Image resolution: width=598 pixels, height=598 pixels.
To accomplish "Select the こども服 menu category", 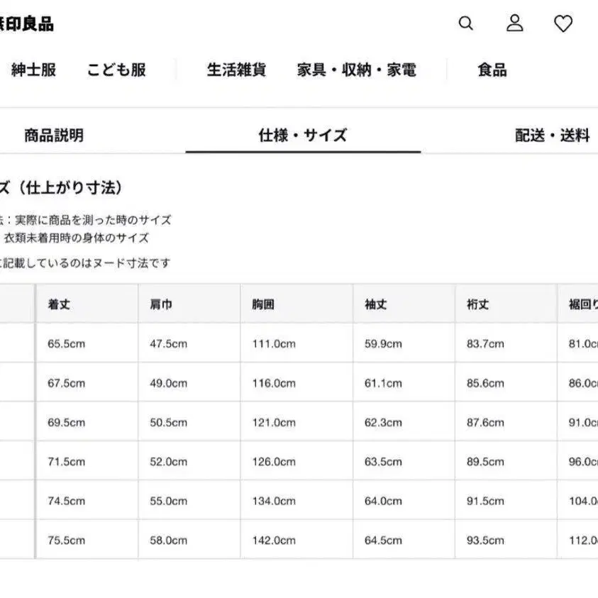I will pyautogui.click(x=116, y=70).
